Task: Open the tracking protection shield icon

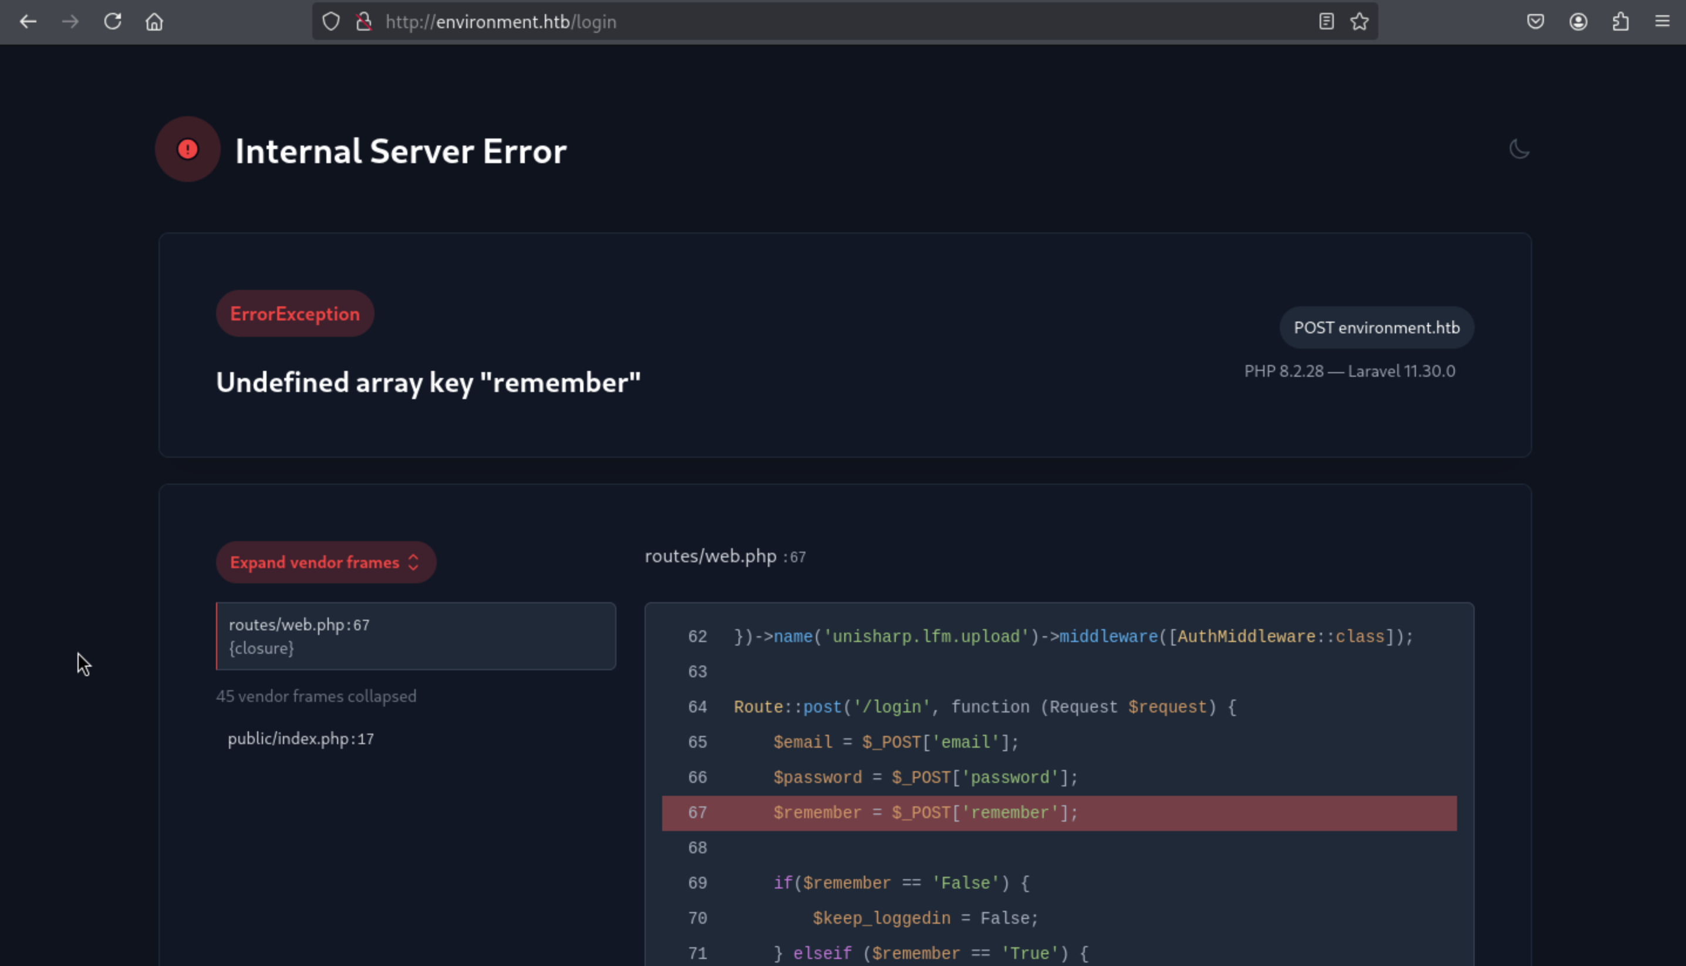Action: pos(331,22)
